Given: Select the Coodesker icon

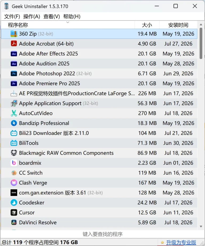Looking at the screenshot, I should tap(14, 202).
